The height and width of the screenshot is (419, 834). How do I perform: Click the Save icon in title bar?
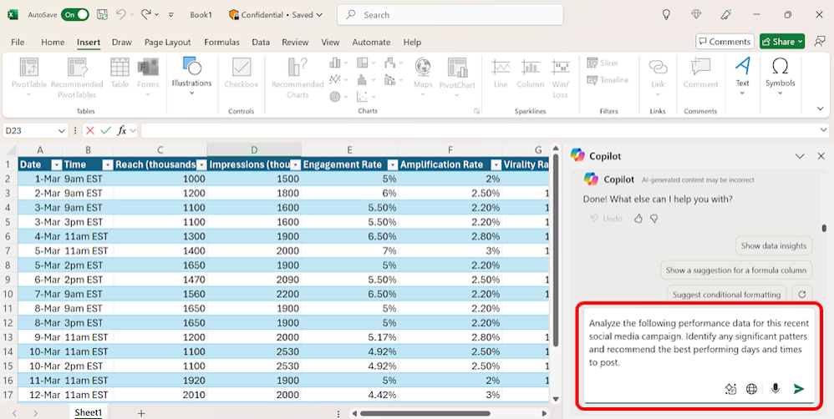pos(102,15)
